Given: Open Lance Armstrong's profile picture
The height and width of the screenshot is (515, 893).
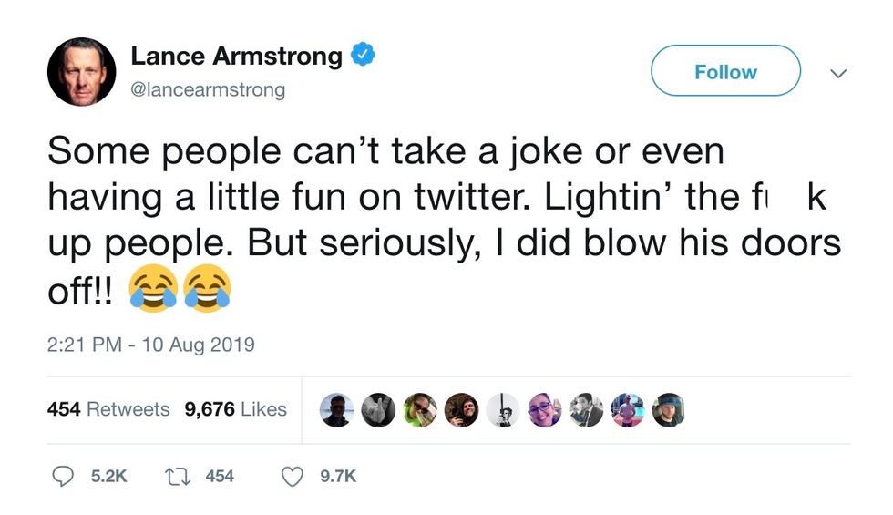Looking at the screenshot, I should coord(81,72).
